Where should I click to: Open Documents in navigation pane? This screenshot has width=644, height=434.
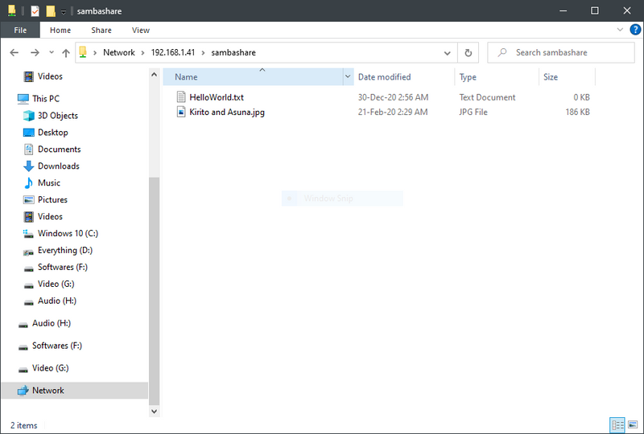point(59,149)
